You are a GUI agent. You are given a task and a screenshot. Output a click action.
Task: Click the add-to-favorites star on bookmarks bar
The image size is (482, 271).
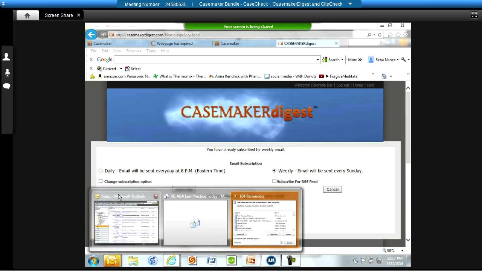tap(93, 76)
